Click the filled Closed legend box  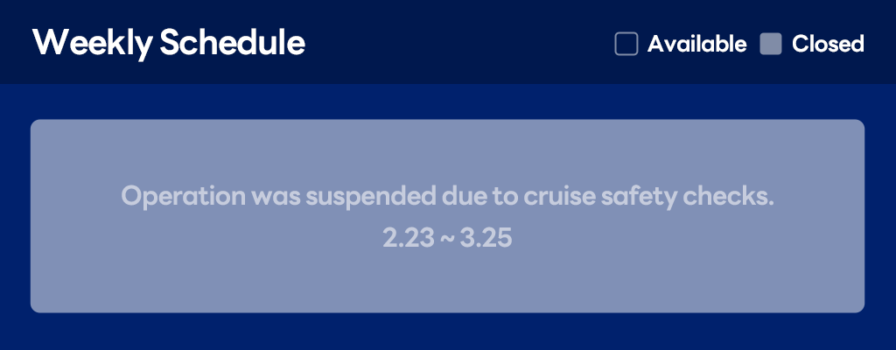[770, 44]
